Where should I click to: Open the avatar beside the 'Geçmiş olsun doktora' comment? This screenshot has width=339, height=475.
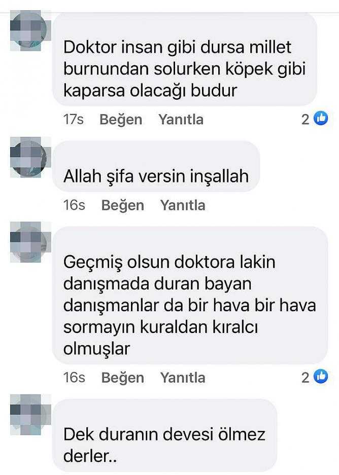[x=30, y=242]
